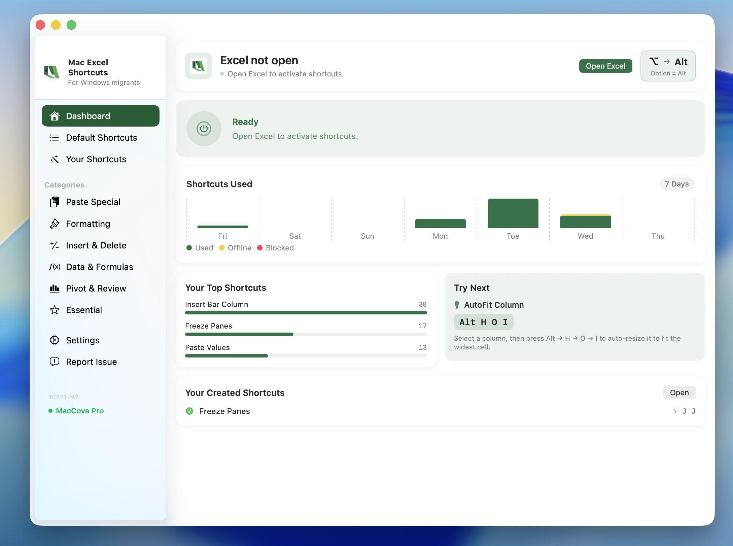The image size is (733, 546).
Task: Click the Insert Bar Column shortcut label
Action: pyautogui.click(x=216, y=304)
